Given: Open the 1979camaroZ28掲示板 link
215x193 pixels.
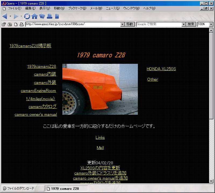Looking at the screenshot, I should (30, 46).
